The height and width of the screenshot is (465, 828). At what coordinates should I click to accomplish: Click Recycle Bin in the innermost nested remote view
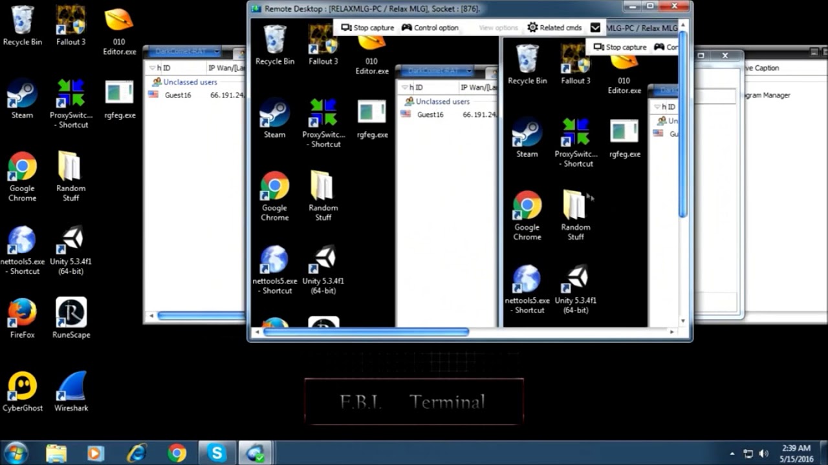point(527,65)
